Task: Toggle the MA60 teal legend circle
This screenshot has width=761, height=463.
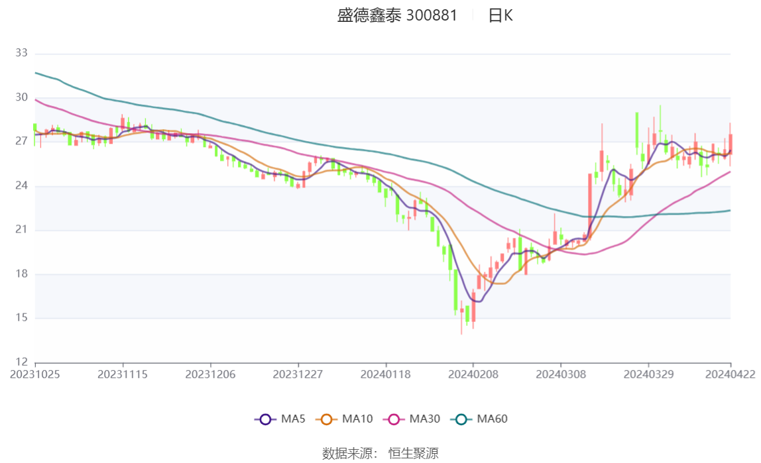Action: pyautogui.click(x=461, y=419)
